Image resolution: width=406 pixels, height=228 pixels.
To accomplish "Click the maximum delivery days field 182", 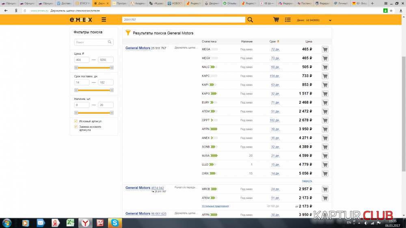I will 106,82.
